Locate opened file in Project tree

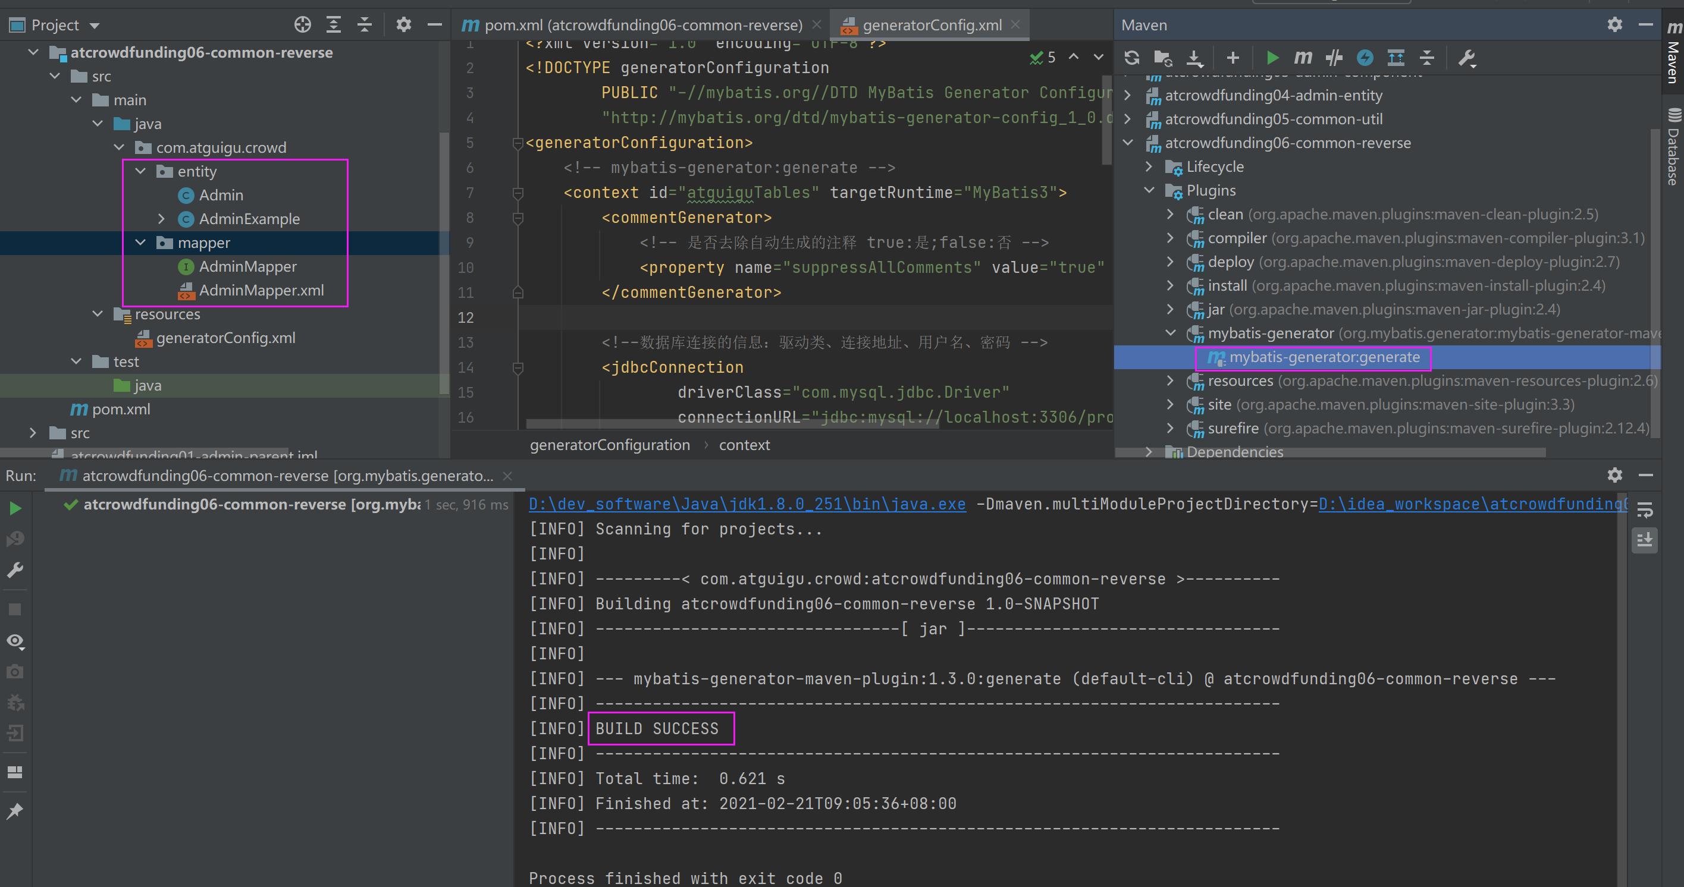click(302, 25)
